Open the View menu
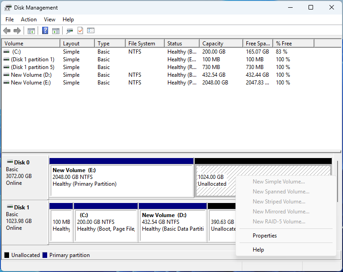The image size is (343, 272). [x=49, y=20]
